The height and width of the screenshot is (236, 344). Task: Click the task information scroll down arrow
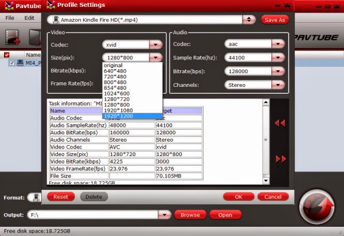tap(265, 181)
